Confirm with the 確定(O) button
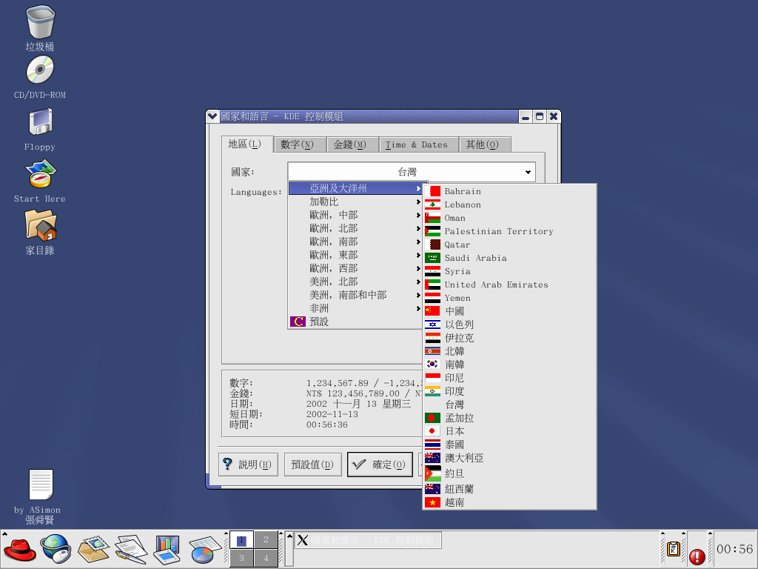Screen dimensions: 758x569 (380, 465)
